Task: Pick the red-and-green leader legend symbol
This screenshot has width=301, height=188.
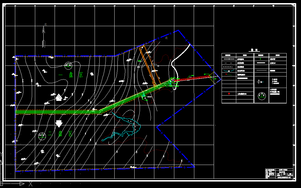Action: [x=229, y=74]
